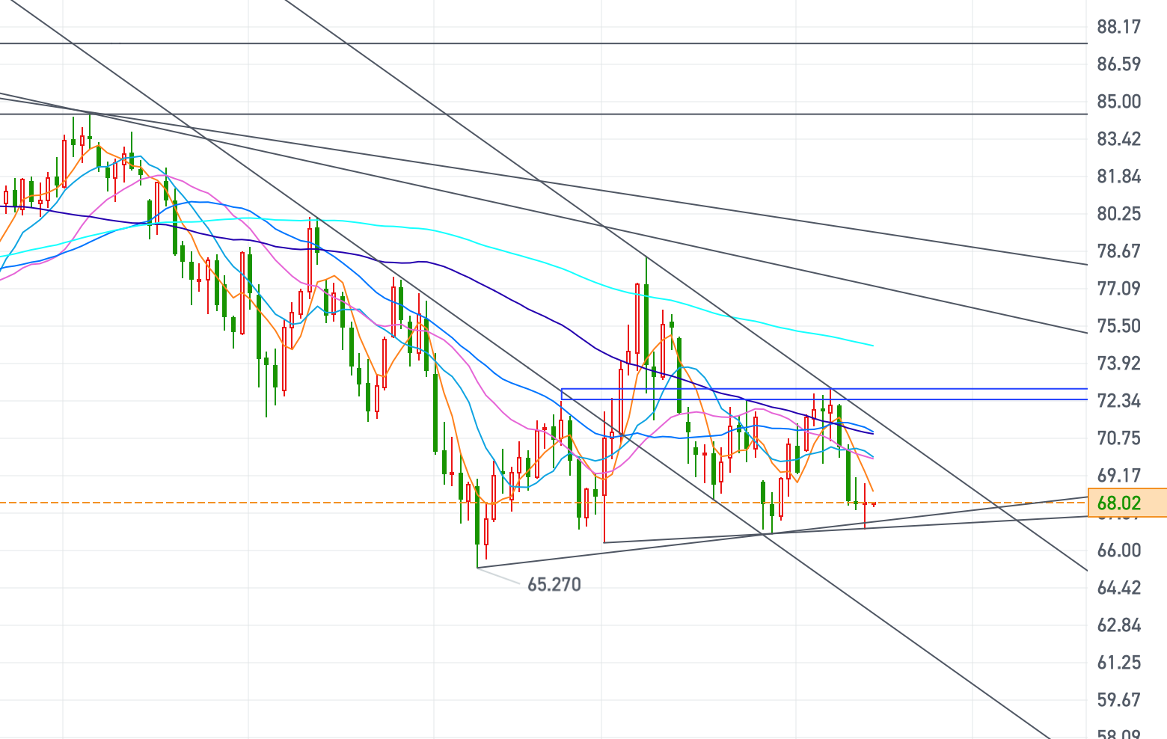This screenshot has height=739, width=1167.
Task: Click the 59.67 price axis label
Action: (1118, 700)
